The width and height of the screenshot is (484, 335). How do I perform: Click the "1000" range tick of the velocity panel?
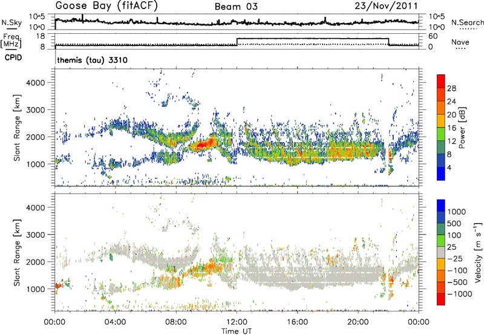[36, 288]
